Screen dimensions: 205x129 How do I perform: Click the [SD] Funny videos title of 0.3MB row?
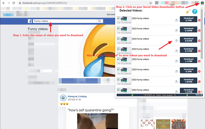140,69
